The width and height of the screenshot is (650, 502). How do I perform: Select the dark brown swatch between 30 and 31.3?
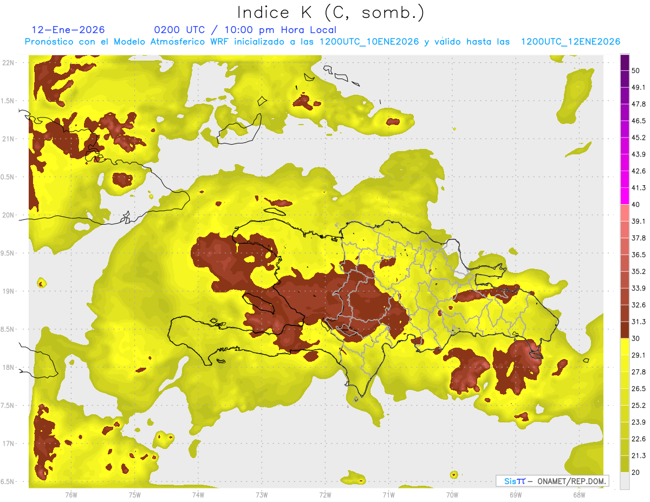pos(625,330)
